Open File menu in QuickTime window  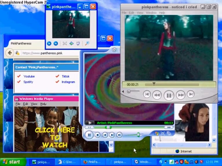click(x=124, y=13)
